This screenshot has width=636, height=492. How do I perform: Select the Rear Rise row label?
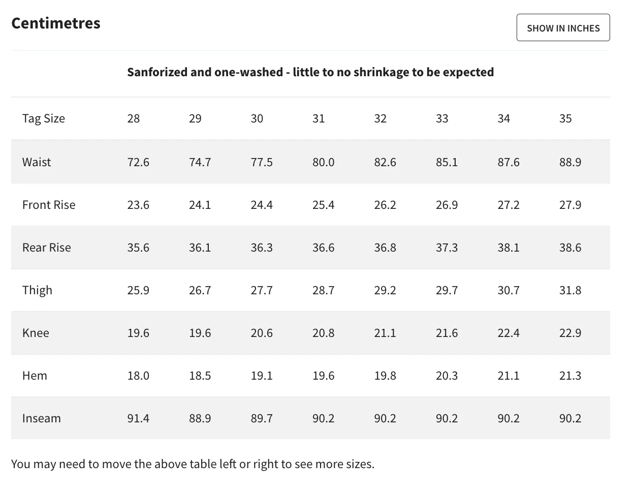click(x=47, y=248)
